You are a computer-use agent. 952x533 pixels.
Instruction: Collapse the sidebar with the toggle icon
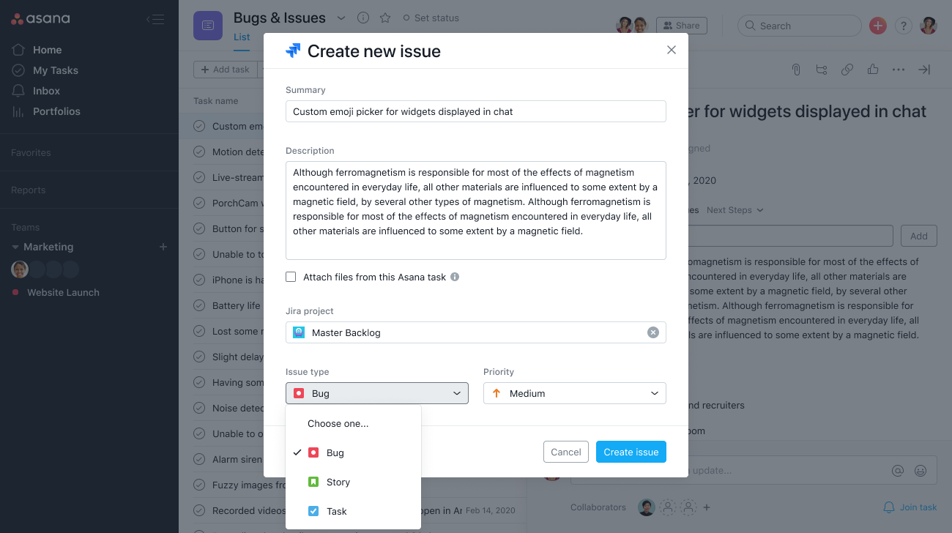(155, 19)
